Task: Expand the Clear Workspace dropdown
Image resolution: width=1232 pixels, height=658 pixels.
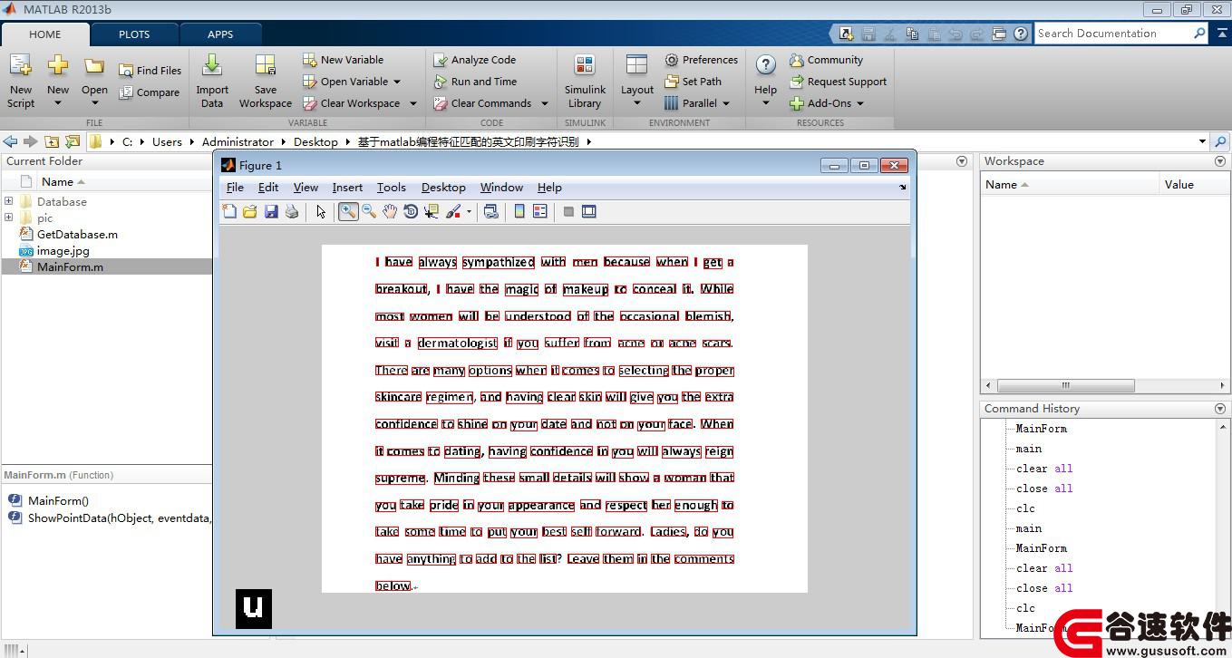Action: [x=412, y=103]
